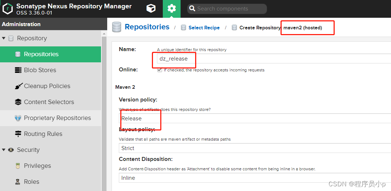Open the Browse cube icon
The width and height of the screenshot is (391, 191).
(x=151, y=9)
